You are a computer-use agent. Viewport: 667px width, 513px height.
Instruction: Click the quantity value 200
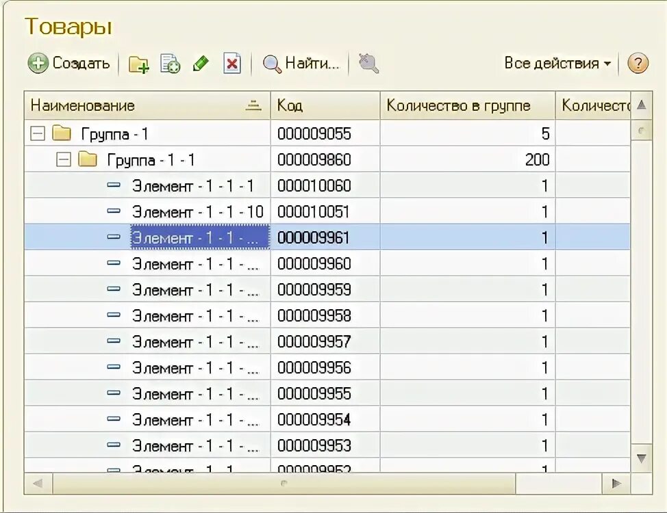coord(538,160)
